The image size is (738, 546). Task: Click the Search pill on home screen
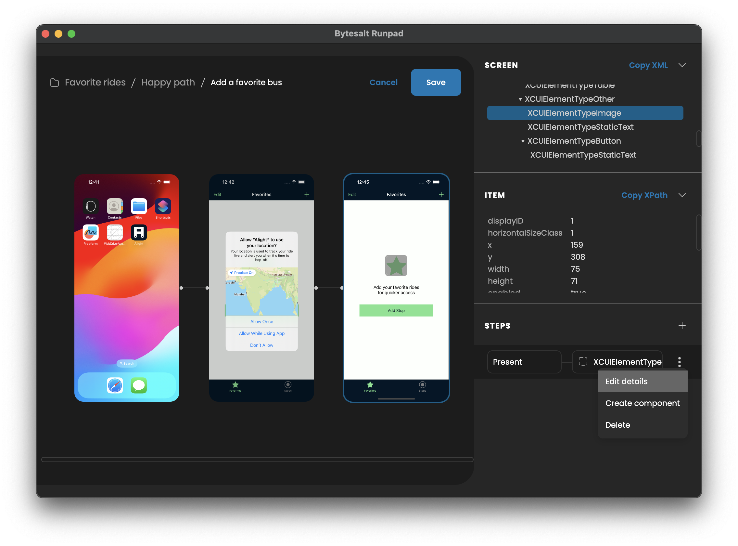tap(127, 363)
